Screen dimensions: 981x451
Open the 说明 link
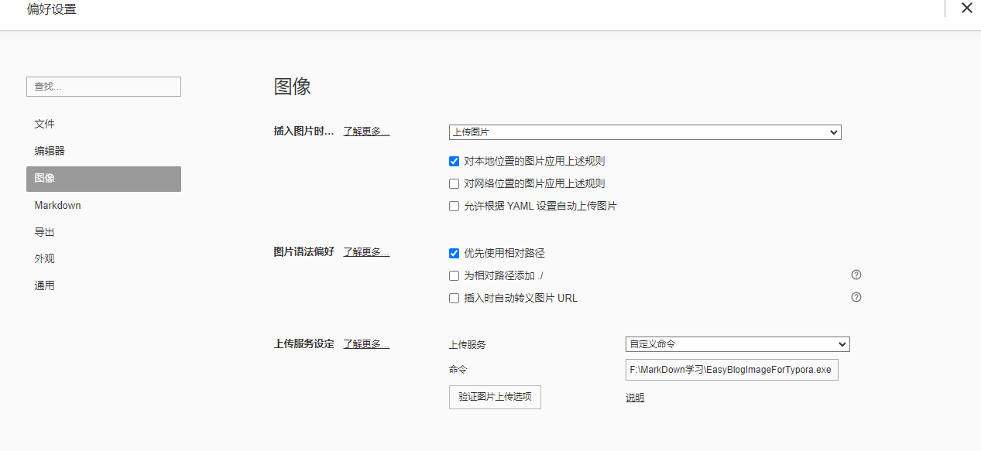[635, 398]
